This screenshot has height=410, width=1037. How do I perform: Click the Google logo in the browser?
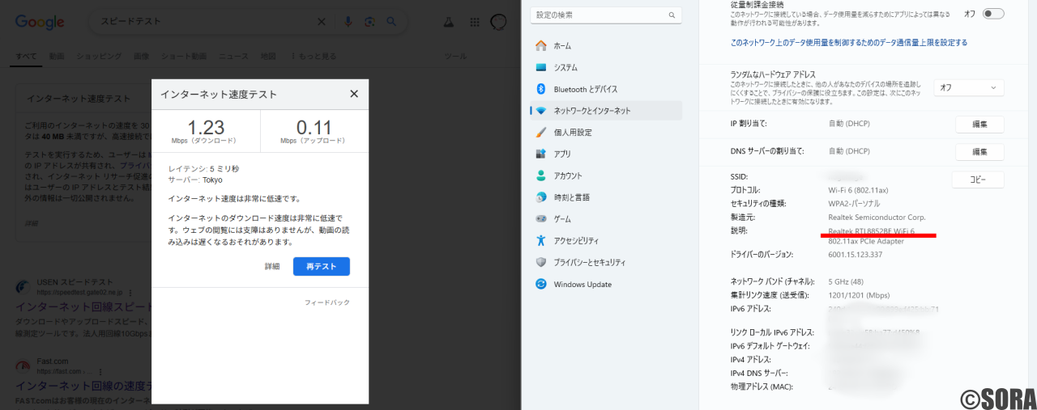coord(40,22)
